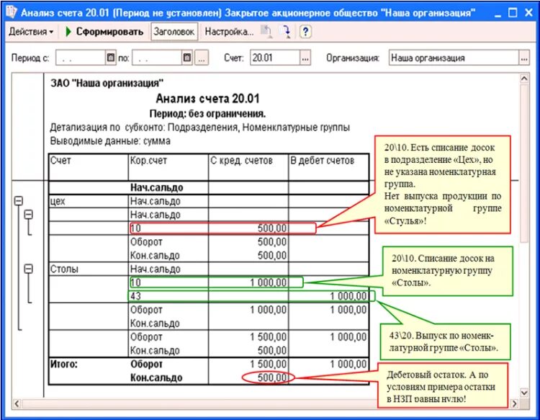Screen dimensions: 540x420
Task: Collapse the Столы group
Action: [x=29, y=269]
